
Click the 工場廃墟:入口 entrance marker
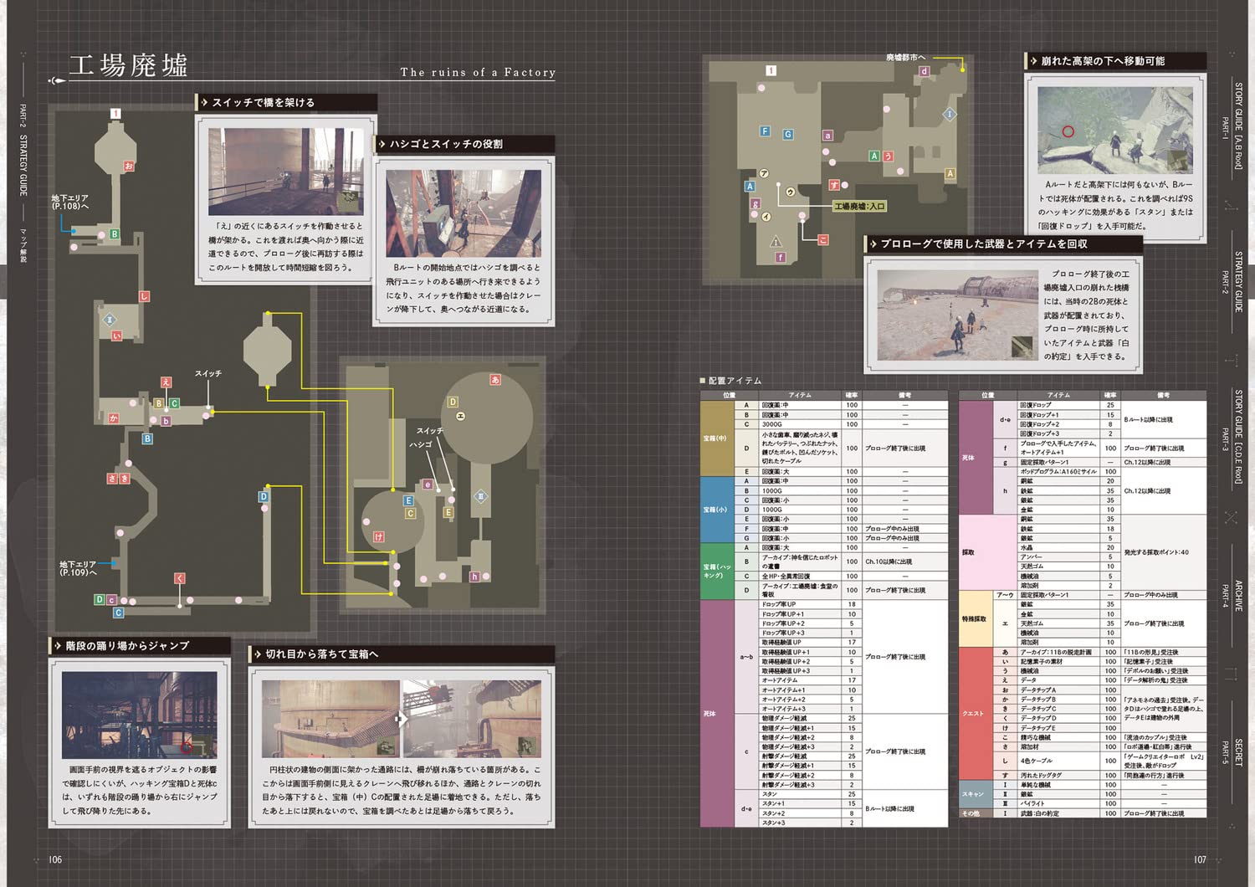click(861, 206)
